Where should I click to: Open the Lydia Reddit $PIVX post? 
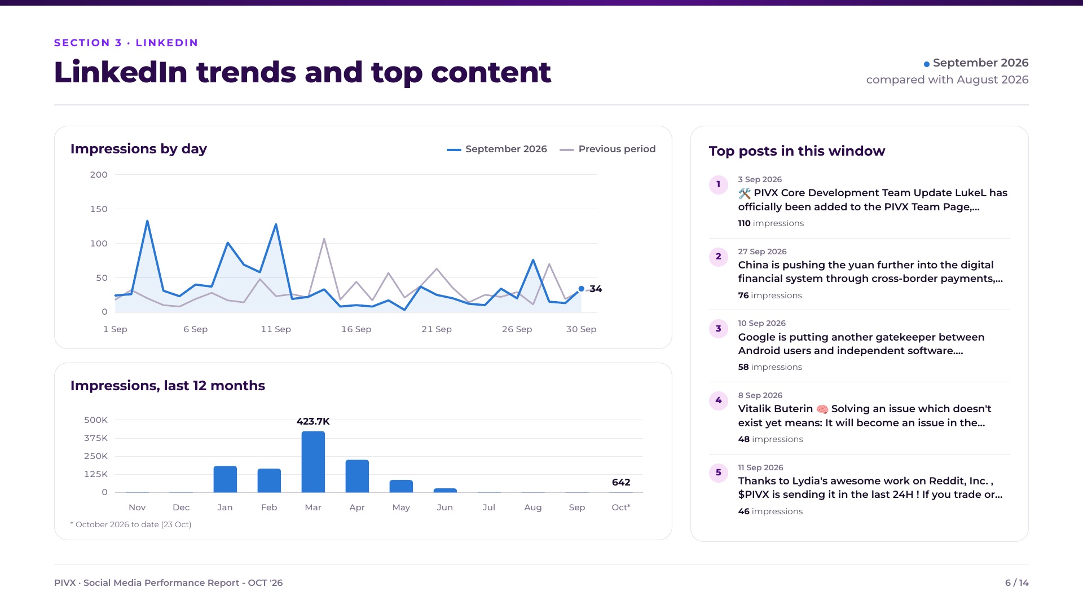click(870, 488)
